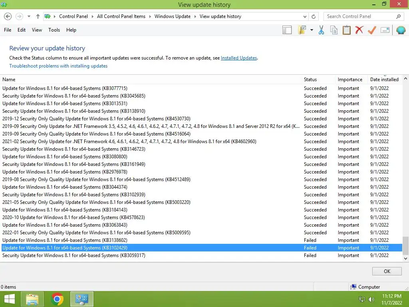Select failed Security Update KB3059317 row
The height and width of the screenshot is (307, 409).
pyautogui.click(x=202, y=255)
